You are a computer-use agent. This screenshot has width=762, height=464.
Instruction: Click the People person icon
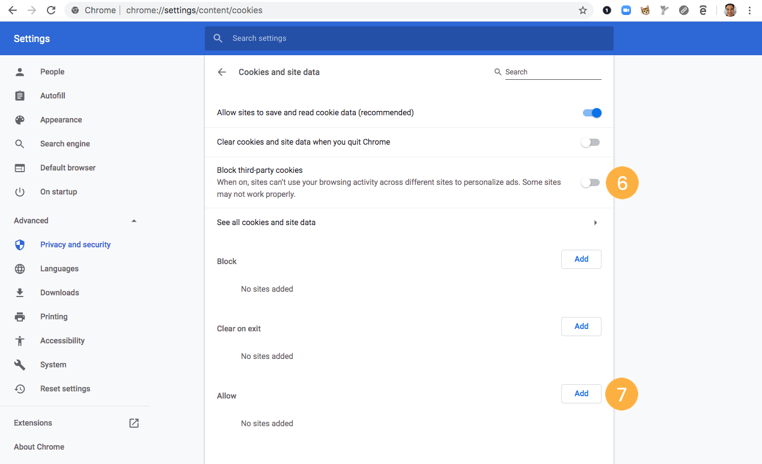pos(20,72)
